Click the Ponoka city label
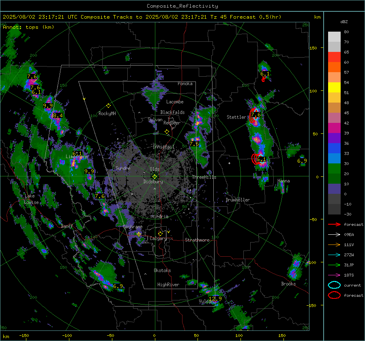This screenshot has height=341, width=365. (185, 84)
